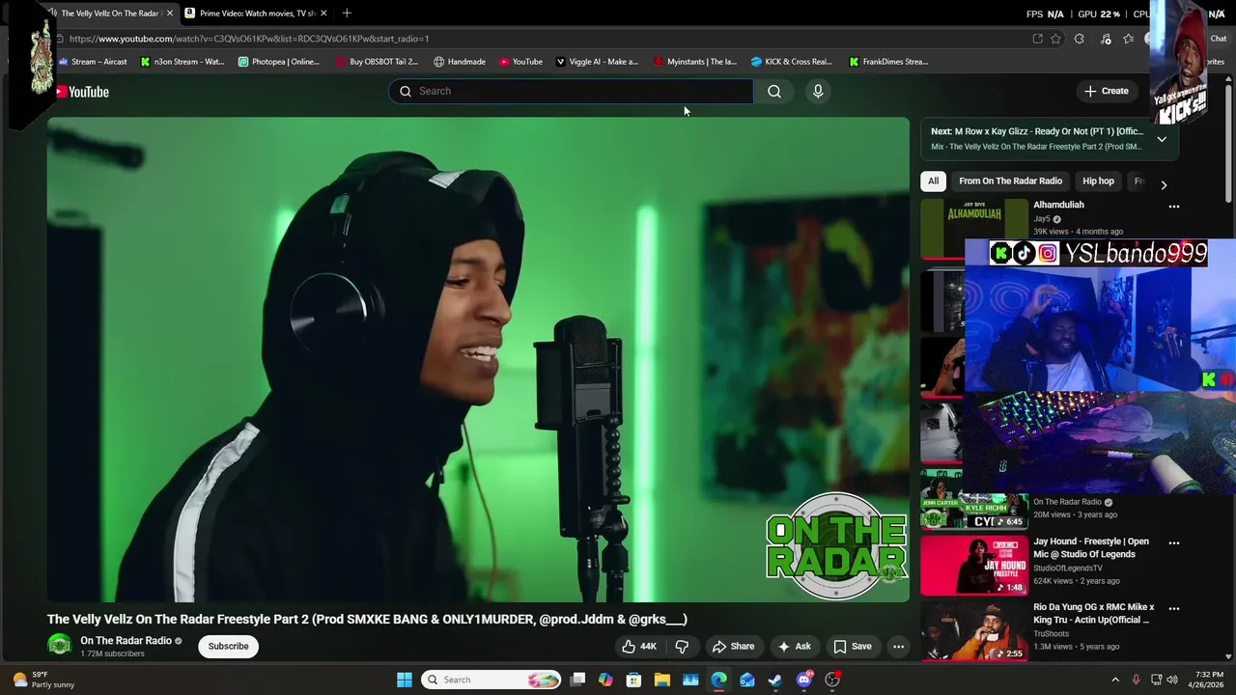Open Jay Hound - Freestyle Open Mic title
The width and height of the screenshot is (1236, 695).
point(1091,547)
